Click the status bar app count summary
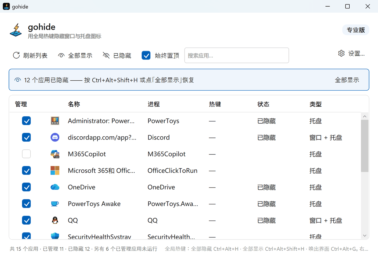This screenshot has width=378, height=259. click(x=83, y=249)
